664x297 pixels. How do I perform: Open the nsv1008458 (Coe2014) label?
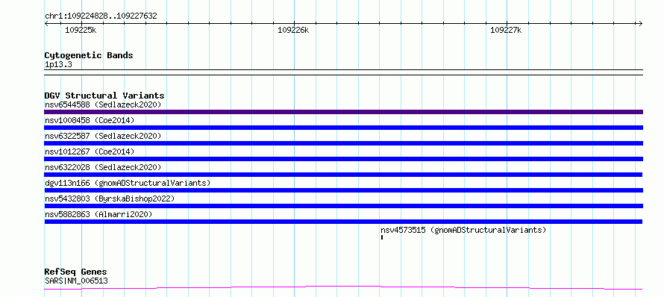90,120
